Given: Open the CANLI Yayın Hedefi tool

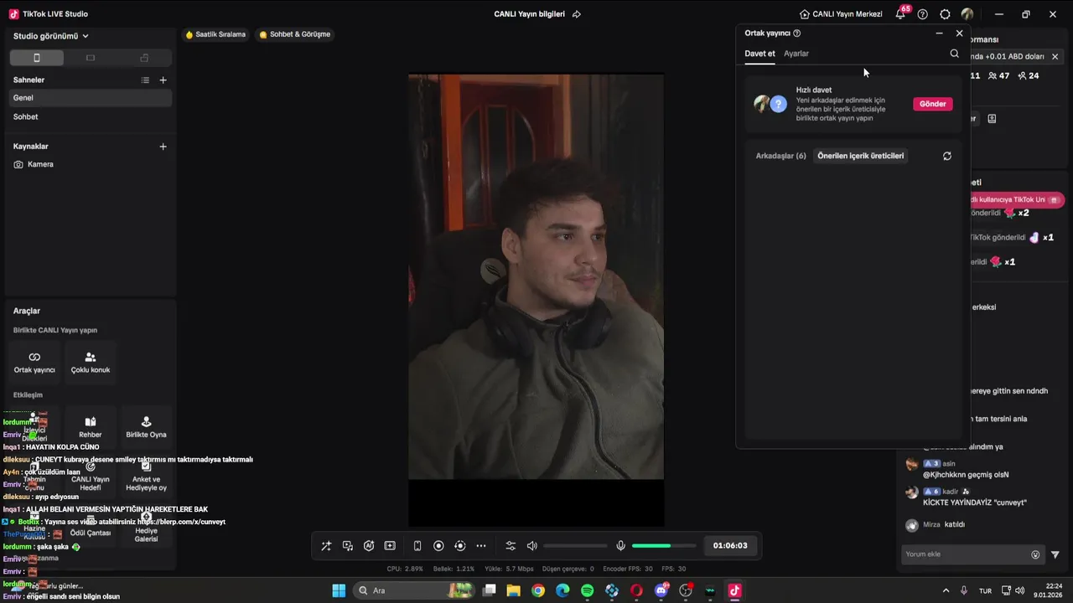Looking at the screenshot, I should pos(91,477).
